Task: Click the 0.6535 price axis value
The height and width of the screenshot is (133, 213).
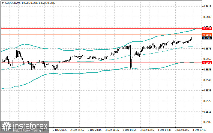Action: [x=207, y=91]
